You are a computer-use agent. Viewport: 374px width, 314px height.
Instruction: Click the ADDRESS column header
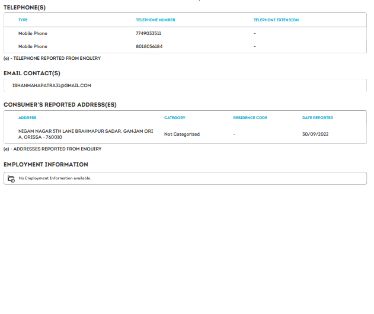pyautogui.click(x=27, y=118)
